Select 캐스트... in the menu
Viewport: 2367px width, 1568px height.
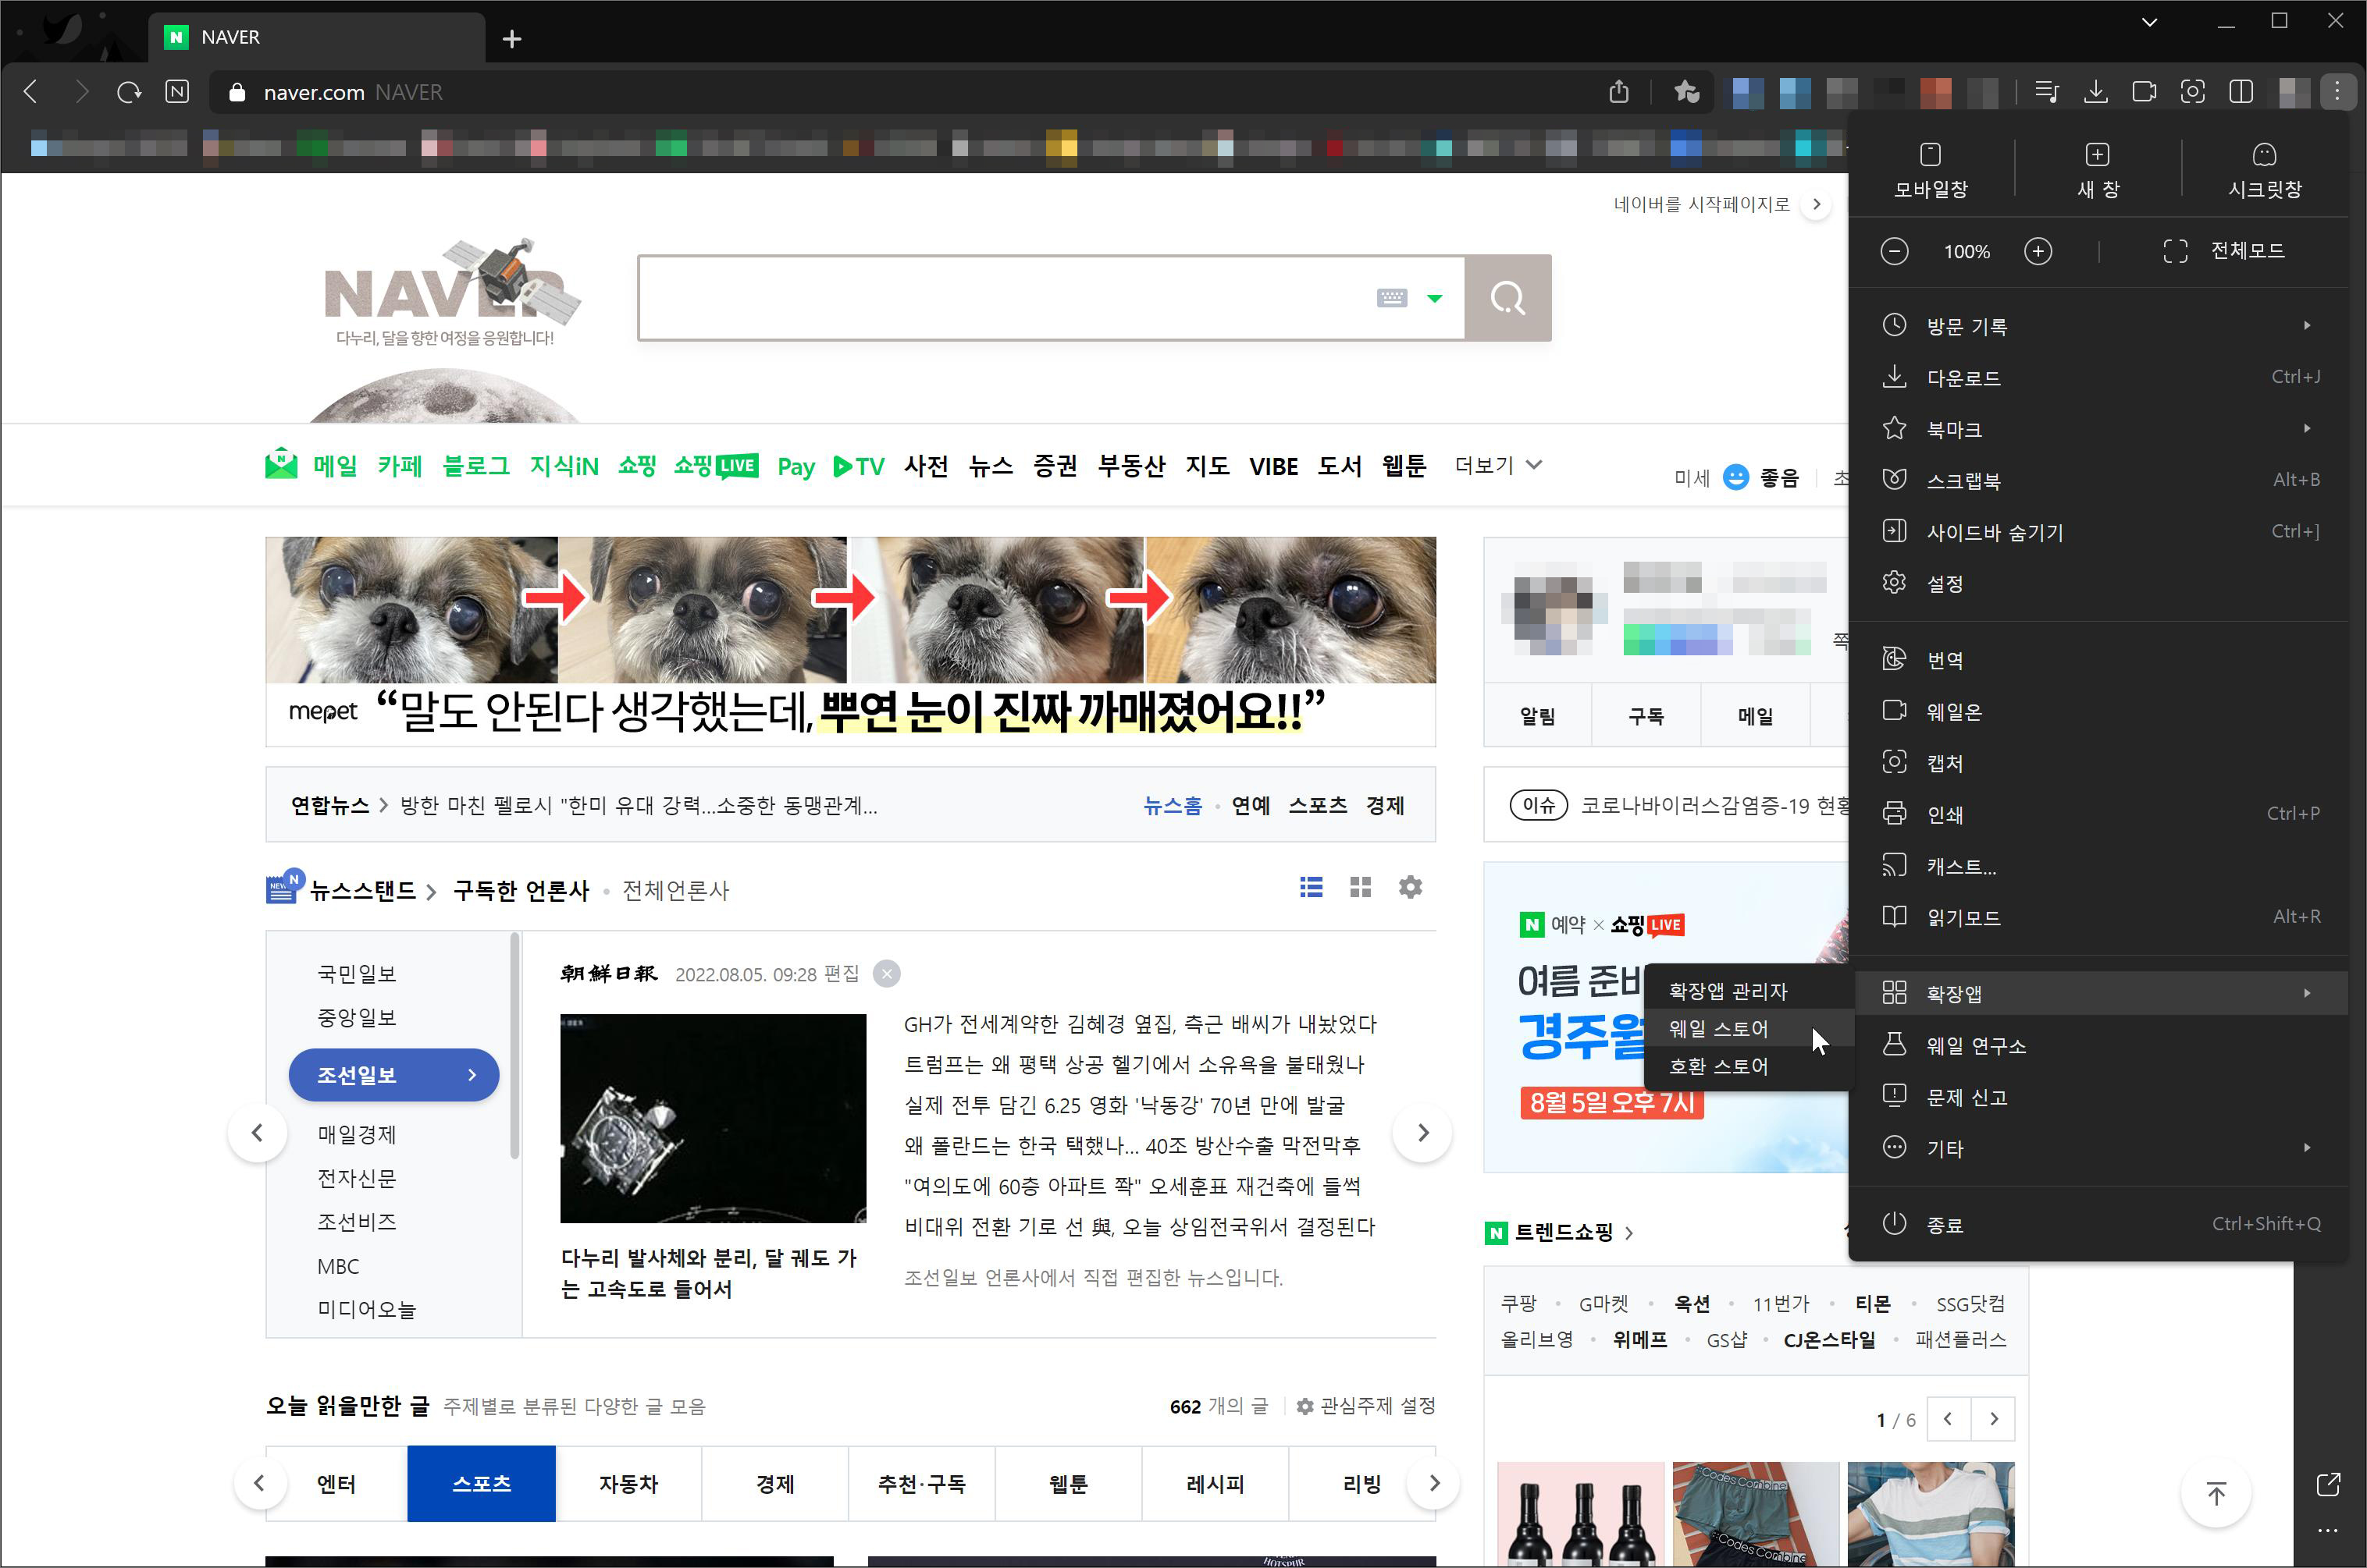(x=2099, y=866)
